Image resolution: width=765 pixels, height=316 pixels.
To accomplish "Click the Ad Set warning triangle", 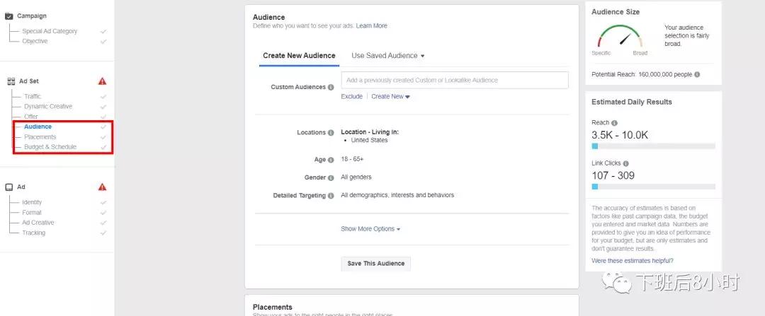I will click(x=103, y=81).
